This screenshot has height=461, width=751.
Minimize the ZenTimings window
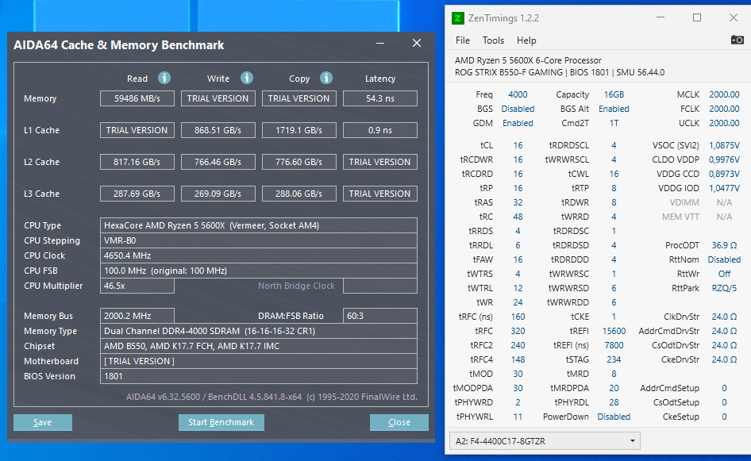tap(660, 17)
